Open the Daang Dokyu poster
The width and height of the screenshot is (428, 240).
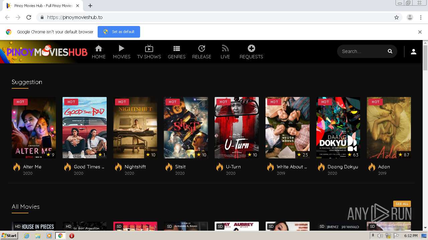pyautogui.click(x=338, y=128)
